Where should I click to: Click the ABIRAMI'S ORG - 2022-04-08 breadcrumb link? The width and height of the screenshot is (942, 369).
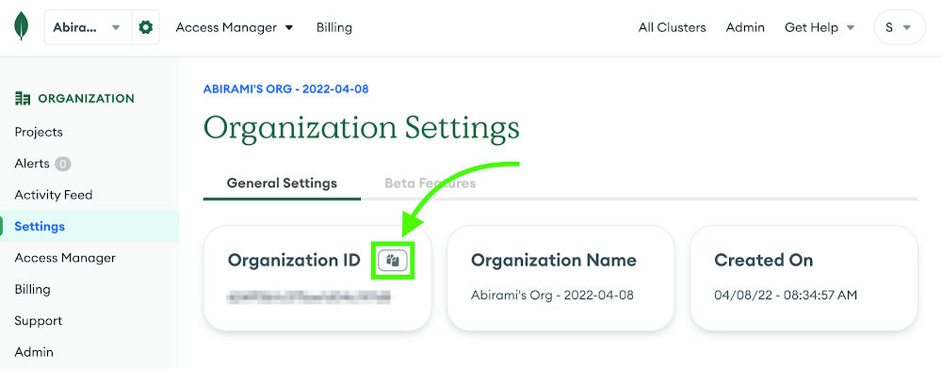coord(286,89)
